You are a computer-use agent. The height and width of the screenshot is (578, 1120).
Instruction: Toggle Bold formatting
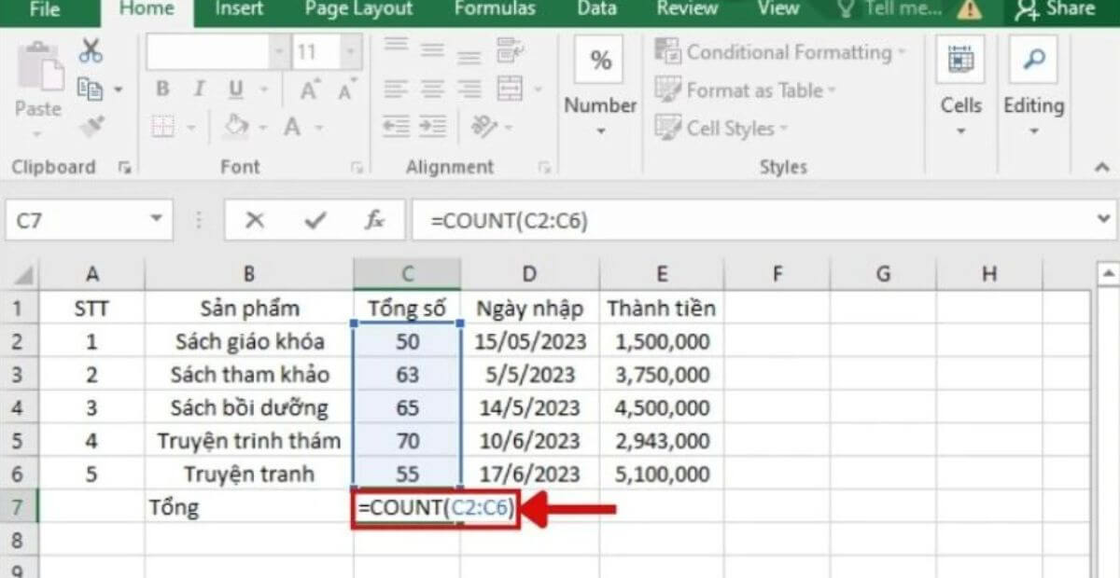[x=162, y=89]
